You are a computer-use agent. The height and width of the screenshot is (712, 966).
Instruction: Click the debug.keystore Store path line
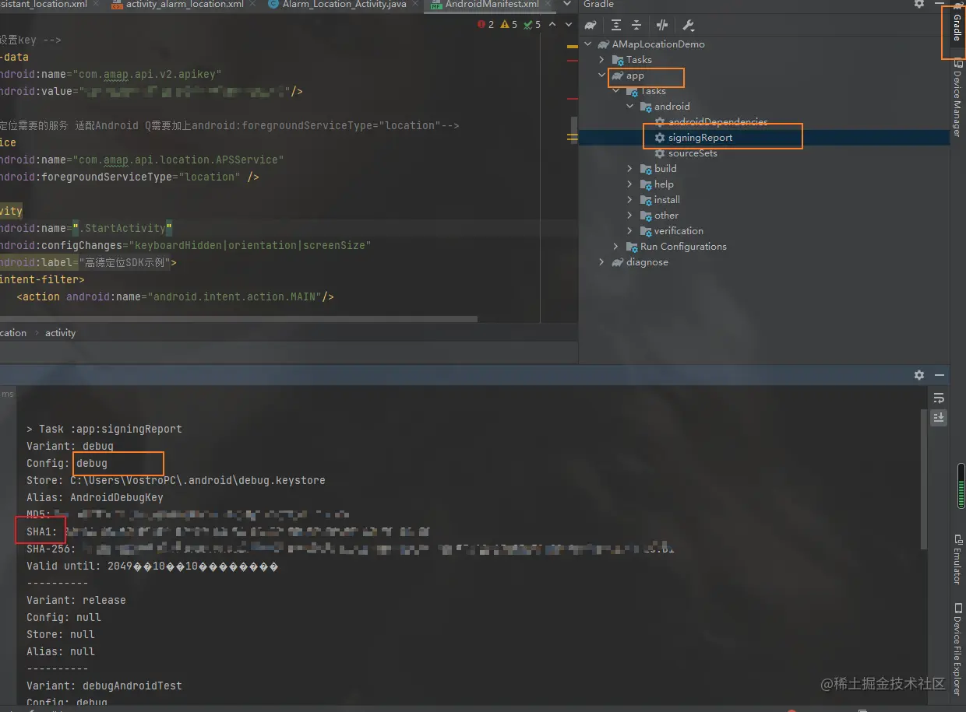click(x=176, y=480)
